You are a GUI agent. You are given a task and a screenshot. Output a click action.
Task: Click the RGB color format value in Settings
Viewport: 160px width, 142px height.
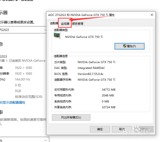pos(18,91)
